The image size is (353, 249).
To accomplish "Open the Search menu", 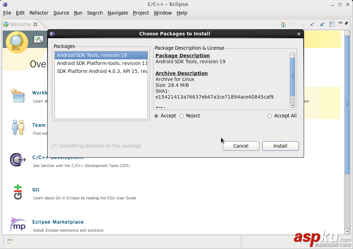I will (95, 13).
